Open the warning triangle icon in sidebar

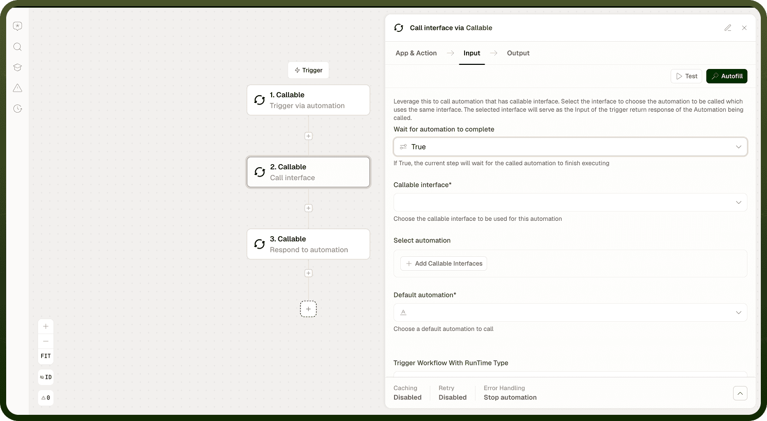(x=17, y=88)
